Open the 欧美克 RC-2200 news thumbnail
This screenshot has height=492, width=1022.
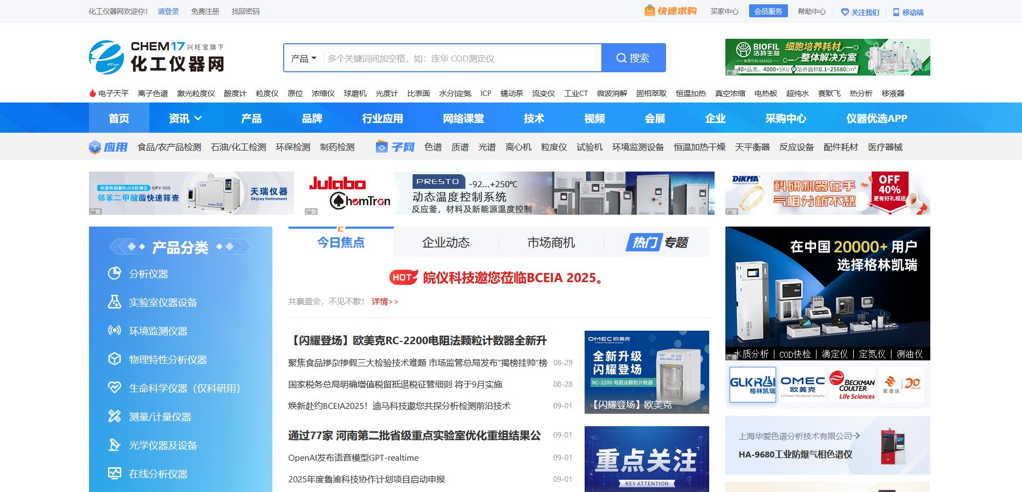(647, 372)
